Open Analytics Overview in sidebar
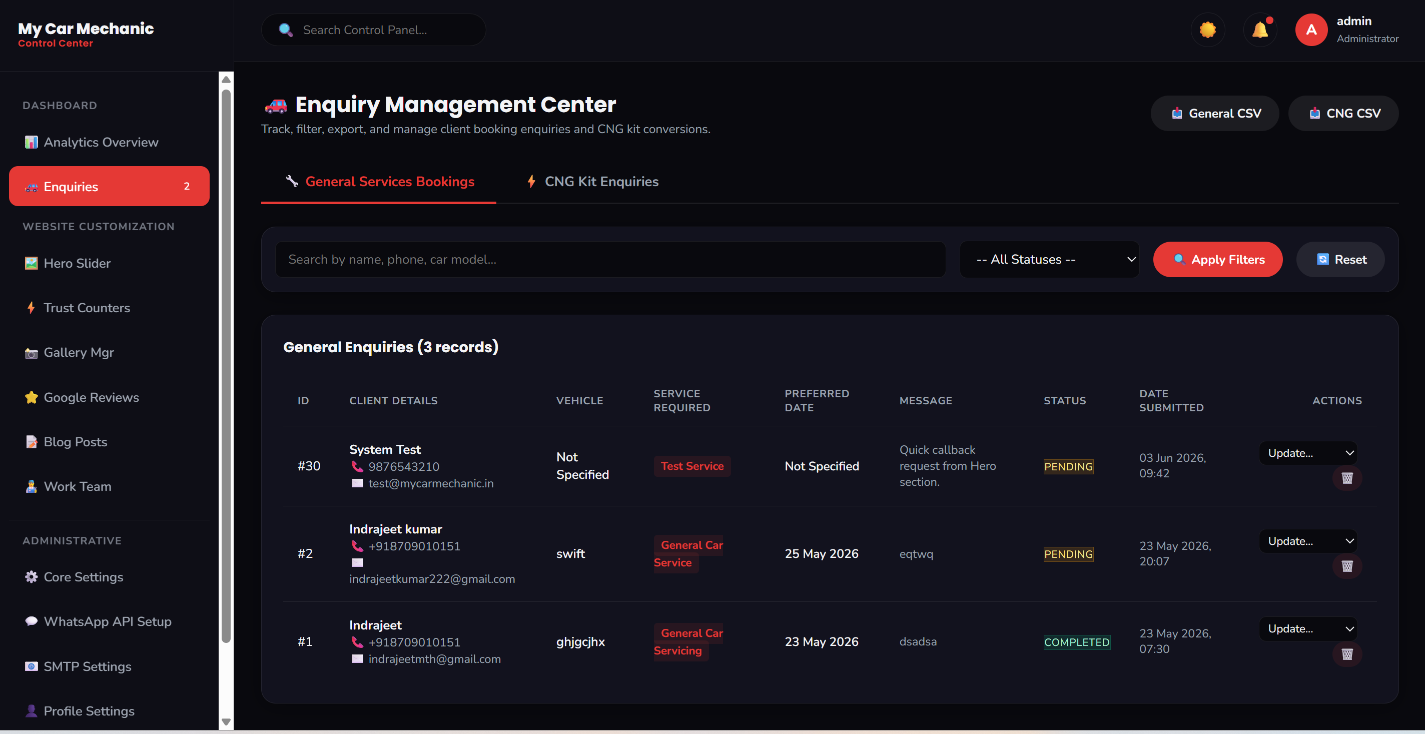 click(x=109, y=142)
